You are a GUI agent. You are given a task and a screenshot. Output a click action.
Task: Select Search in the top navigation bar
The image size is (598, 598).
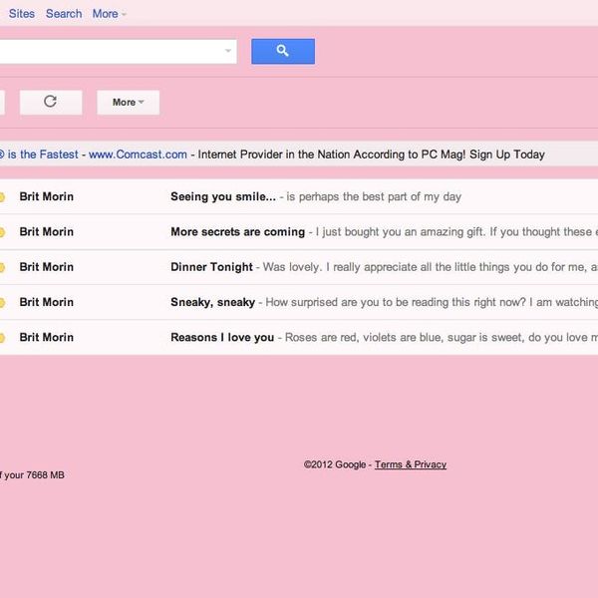point(64,14)
